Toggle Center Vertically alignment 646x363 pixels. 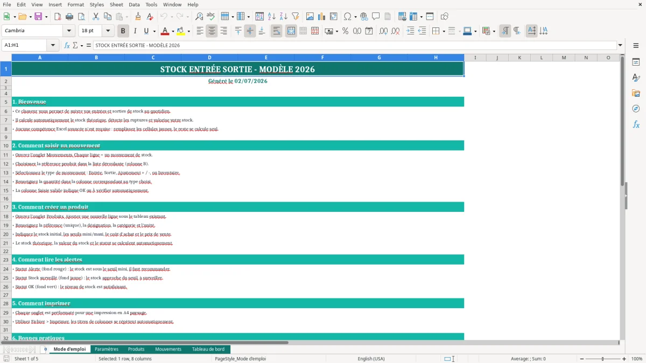click(250, 31)
